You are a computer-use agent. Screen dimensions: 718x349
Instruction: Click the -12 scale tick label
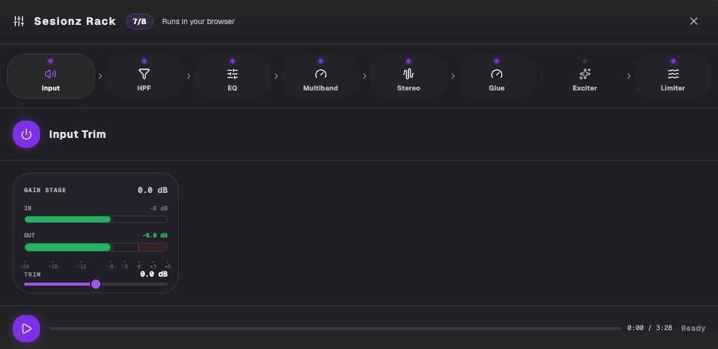tap(82, 266)
